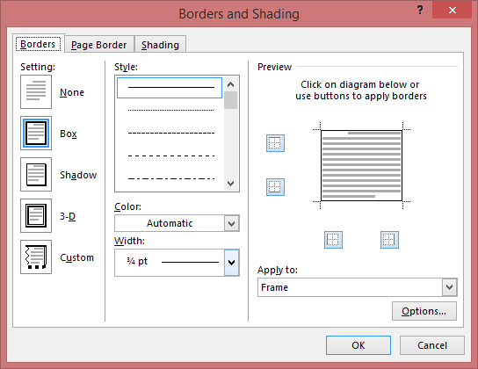Expand the Width dropdown showing ¾ pt

(x=177, y=263)
